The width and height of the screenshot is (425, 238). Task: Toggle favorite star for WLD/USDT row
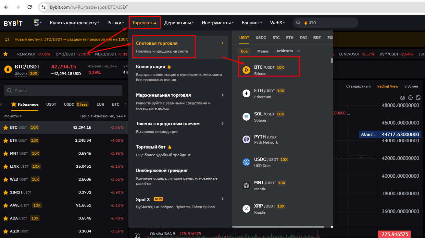point(6,179)
